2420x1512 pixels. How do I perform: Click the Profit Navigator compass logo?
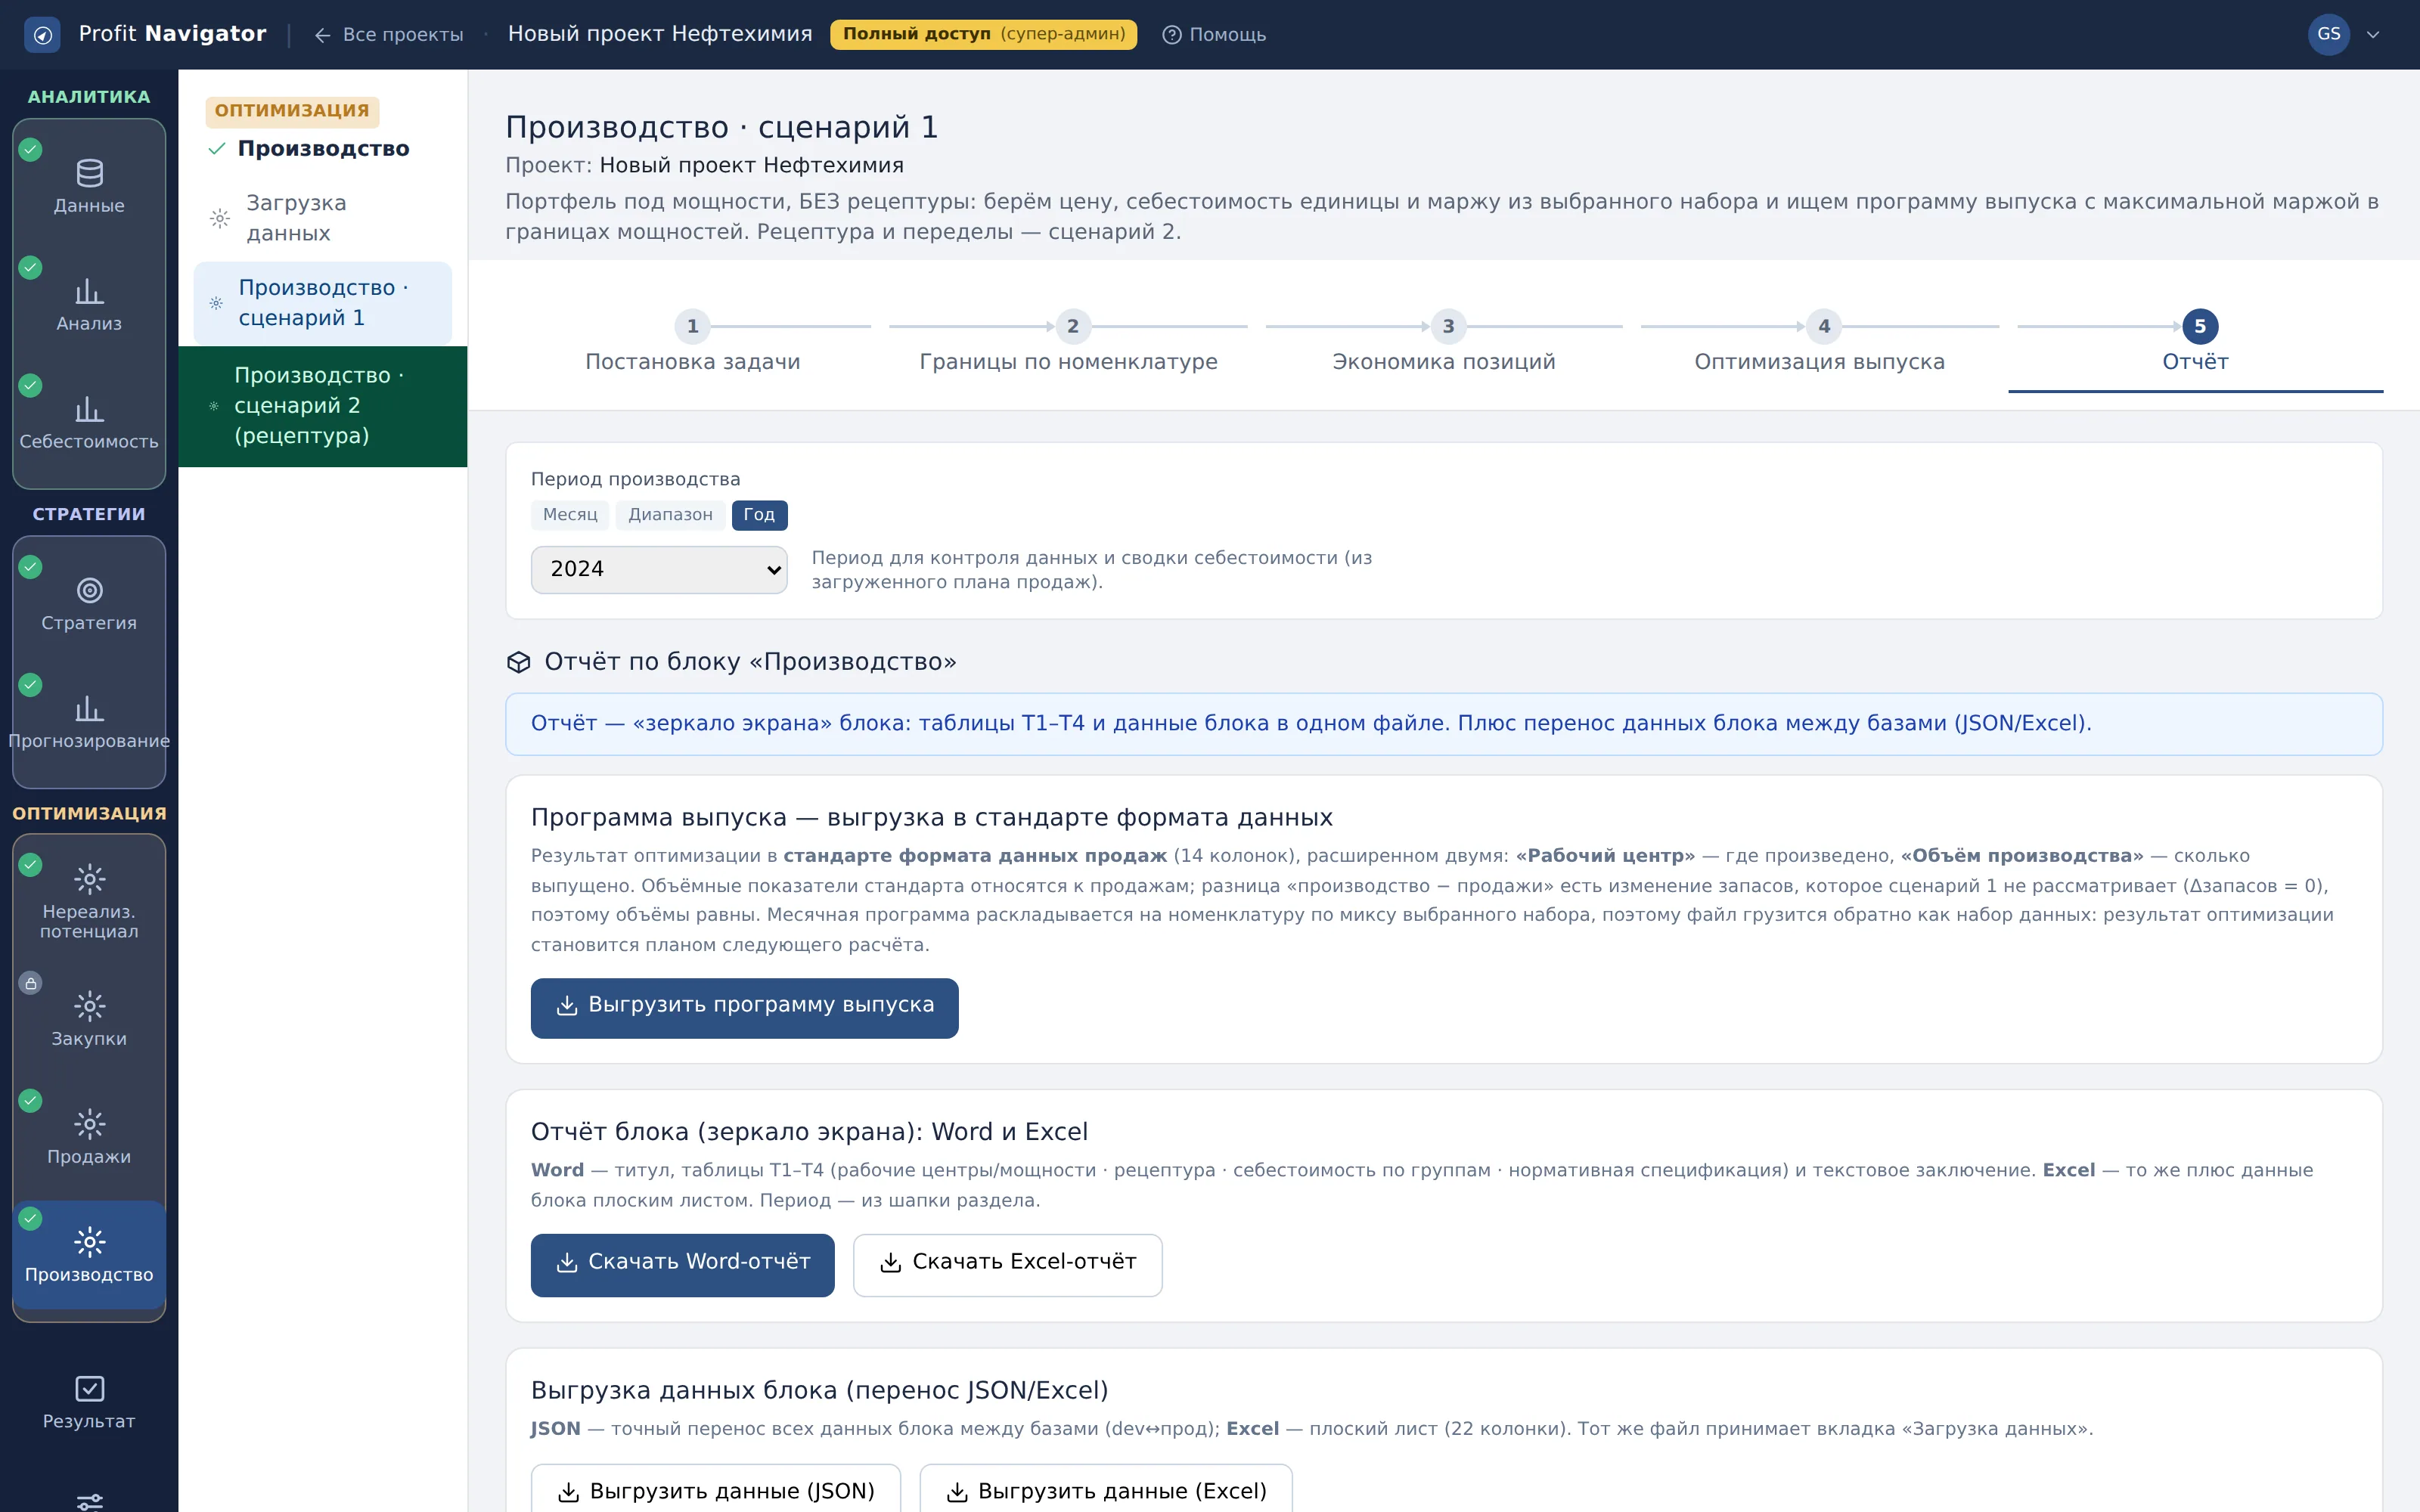42,35
